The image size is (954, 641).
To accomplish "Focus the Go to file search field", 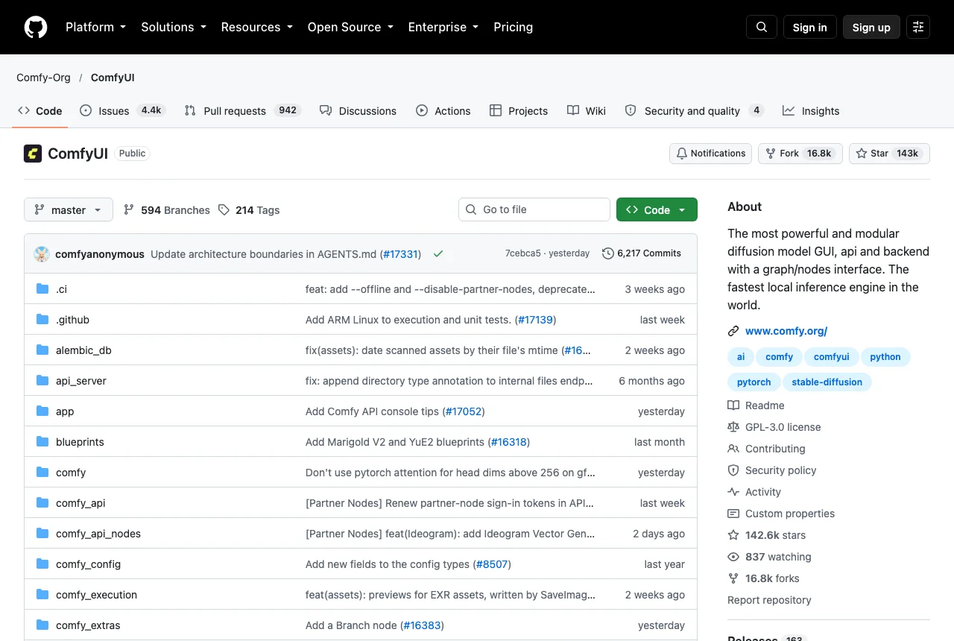I will tap(534, 209).
